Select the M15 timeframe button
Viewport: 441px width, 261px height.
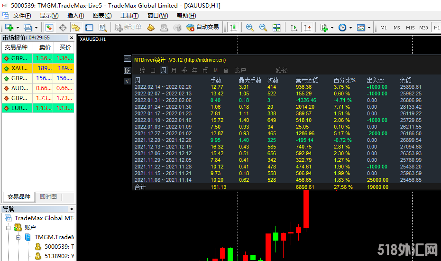click(410, 28)
